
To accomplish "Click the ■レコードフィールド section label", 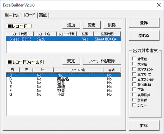I will pos(25,62).
